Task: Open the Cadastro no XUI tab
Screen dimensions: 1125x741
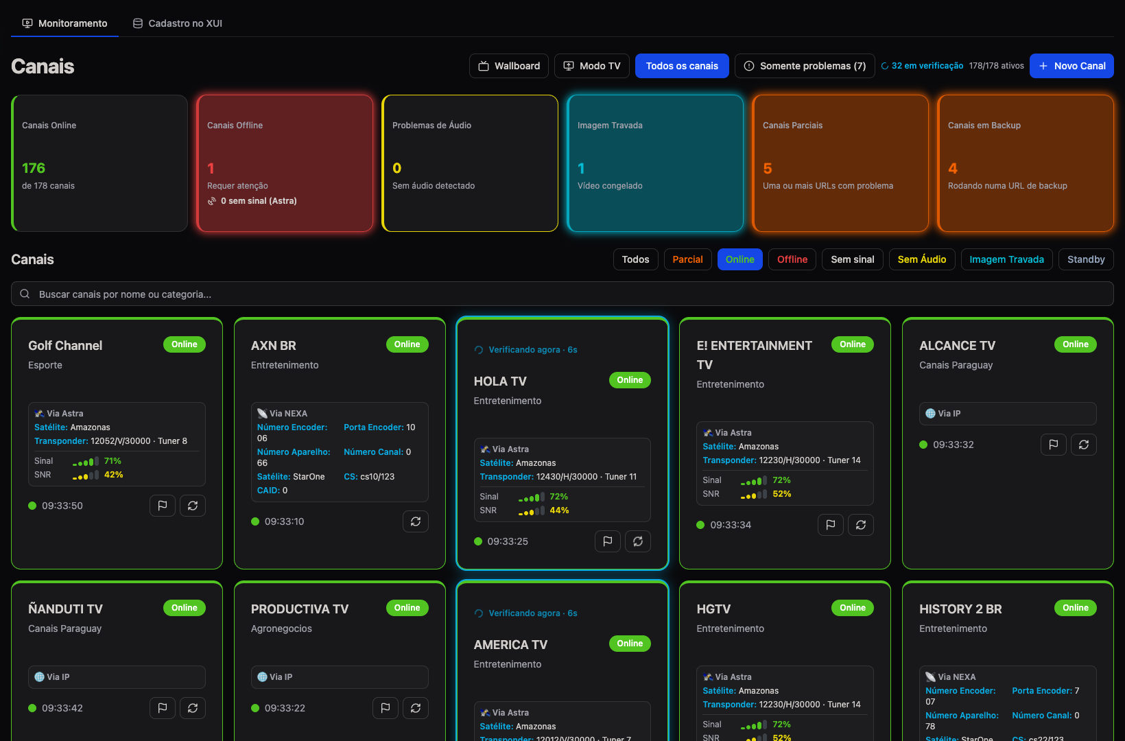Action: pyautogui.click(x=178, y=23)
